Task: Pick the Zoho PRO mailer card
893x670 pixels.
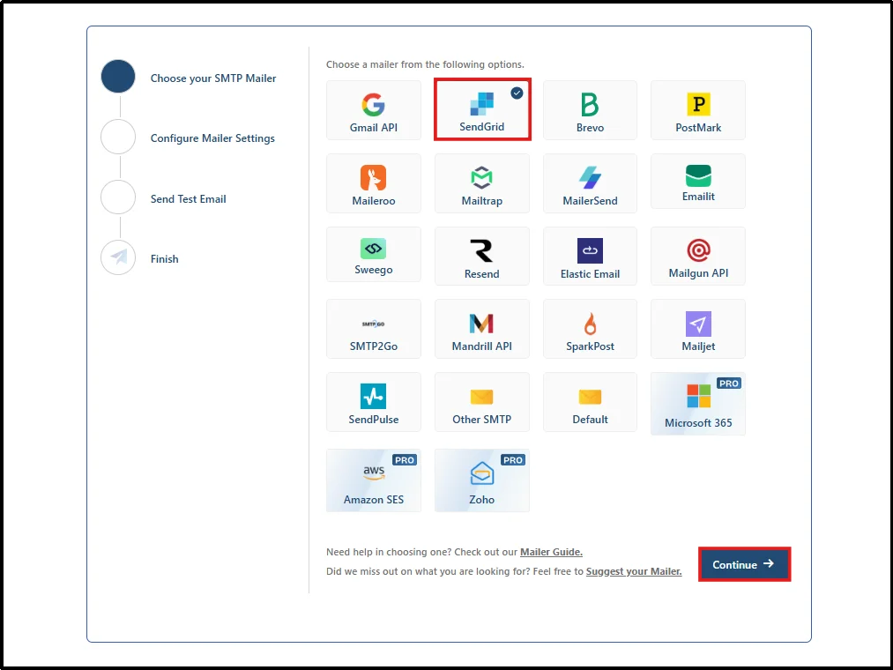Action: pos(482,480)
